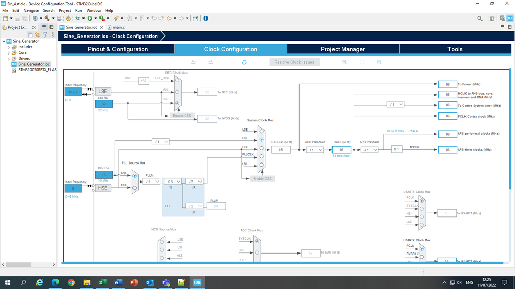Zoom out of the clock diagram

(379, 62)
